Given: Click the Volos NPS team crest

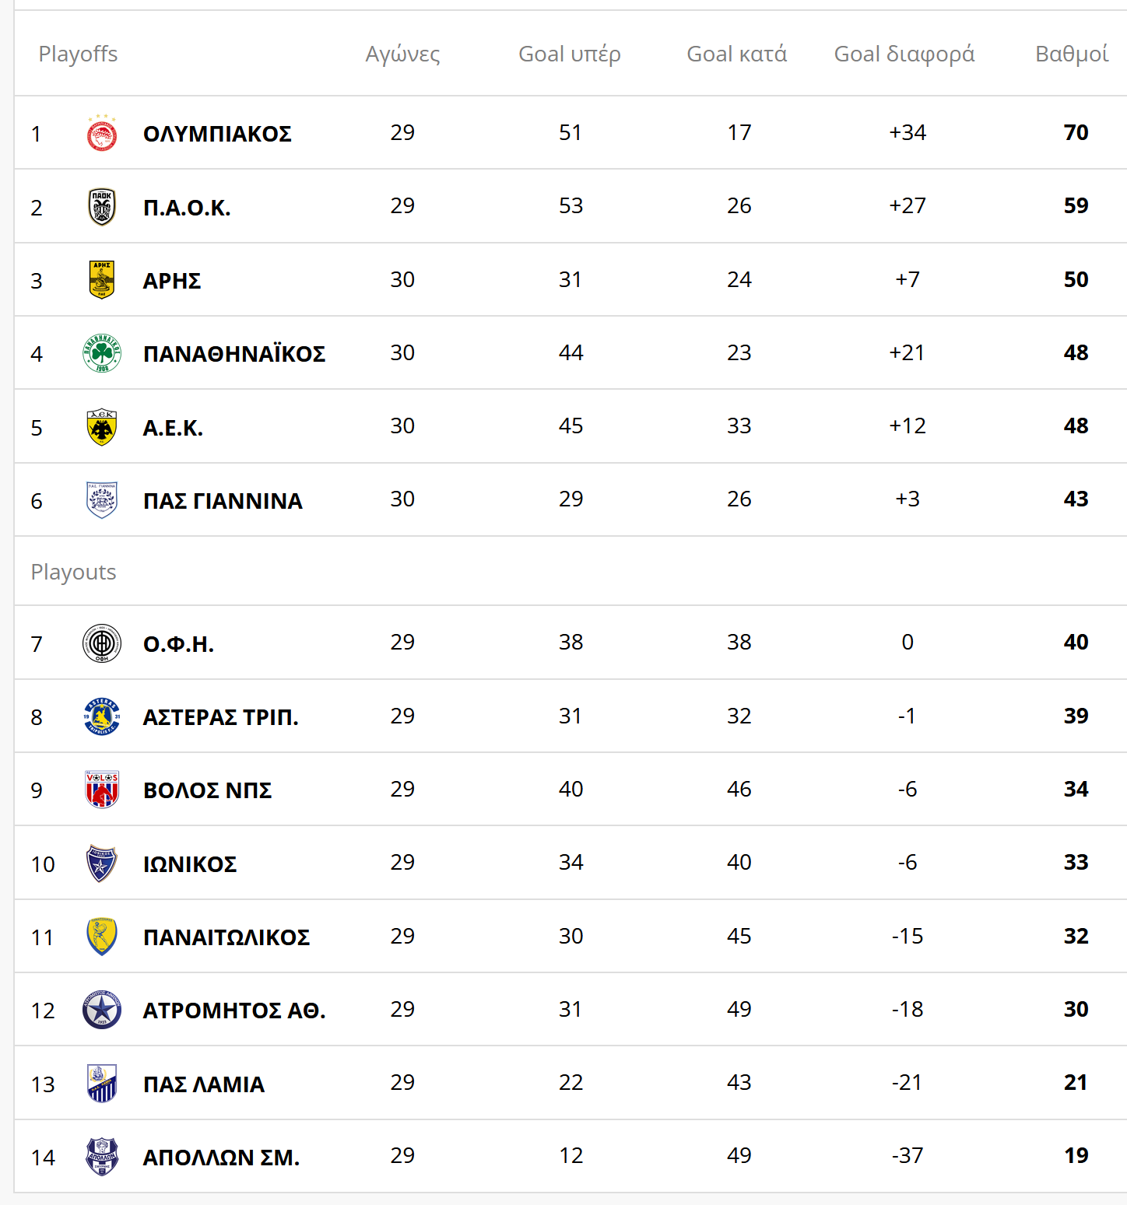Looking at the screenshot, I should (102, 790).
